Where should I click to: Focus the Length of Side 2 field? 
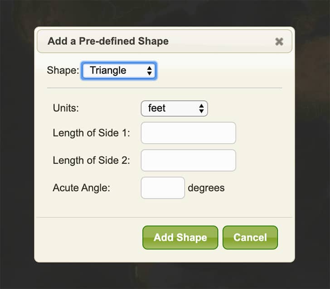189,160
